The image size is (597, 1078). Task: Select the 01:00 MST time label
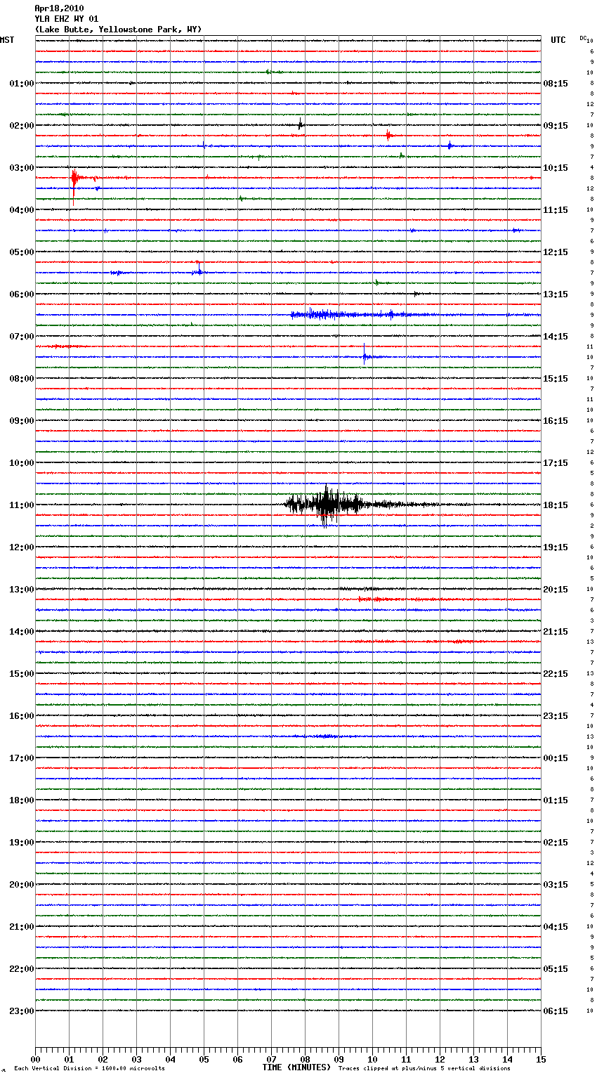click(x=22, y=84)
